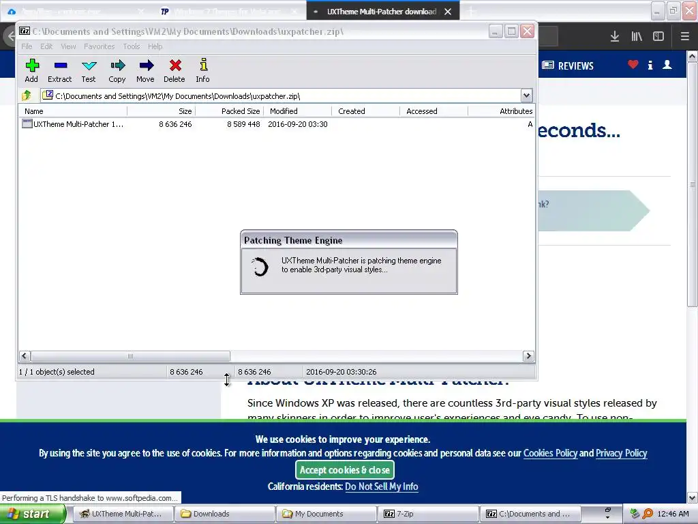The width and height of the screenshot is (698, 524).
Task: Open the Favorites menu in 7-Zip
Action: coord(100,46)
